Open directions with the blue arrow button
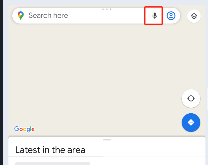208x165 pixels. point(191,123)
